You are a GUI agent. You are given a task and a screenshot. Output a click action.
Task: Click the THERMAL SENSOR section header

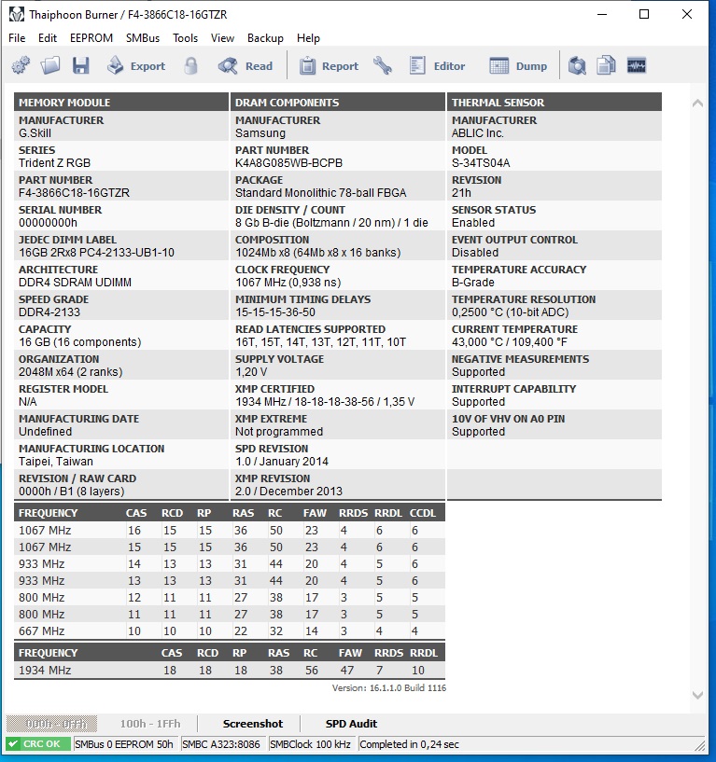click(x=554, y=103)
